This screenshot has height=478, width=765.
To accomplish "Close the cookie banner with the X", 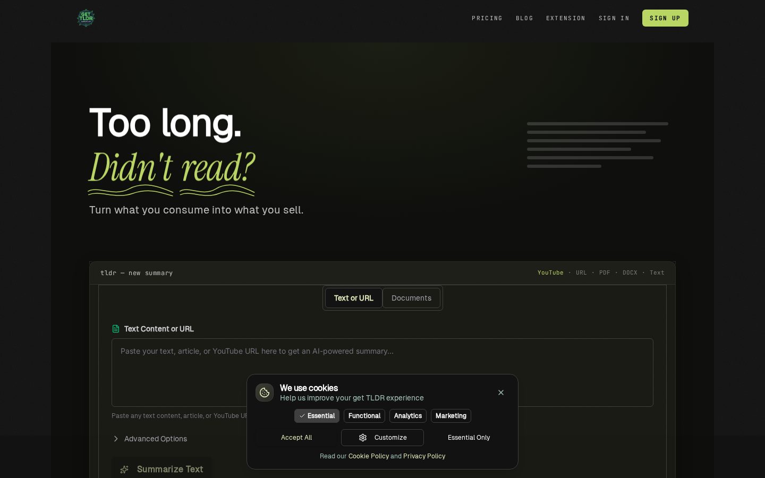I will (501, 392).
